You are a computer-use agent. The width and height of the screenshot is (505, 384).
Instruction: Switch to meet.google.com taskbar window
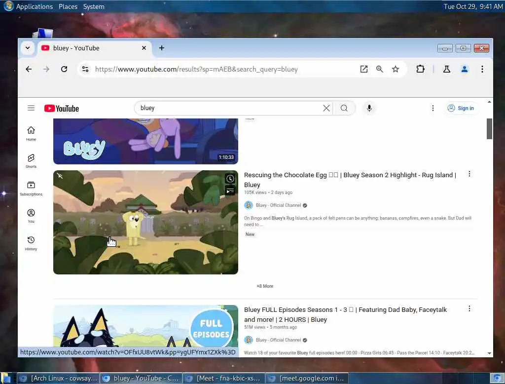(x=307, y=379)
